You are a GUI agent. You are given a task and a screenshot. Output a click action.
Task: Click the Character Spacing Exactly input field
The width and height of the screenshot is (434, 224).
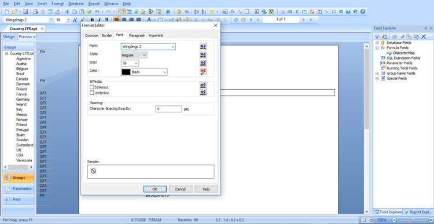tap(168, 109)
